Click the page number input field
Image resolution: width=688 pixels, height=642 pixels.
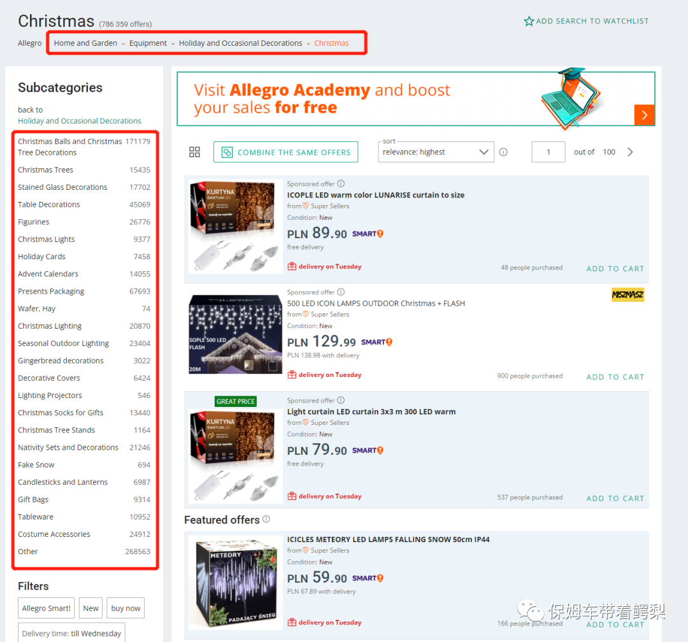click(548, 152)
